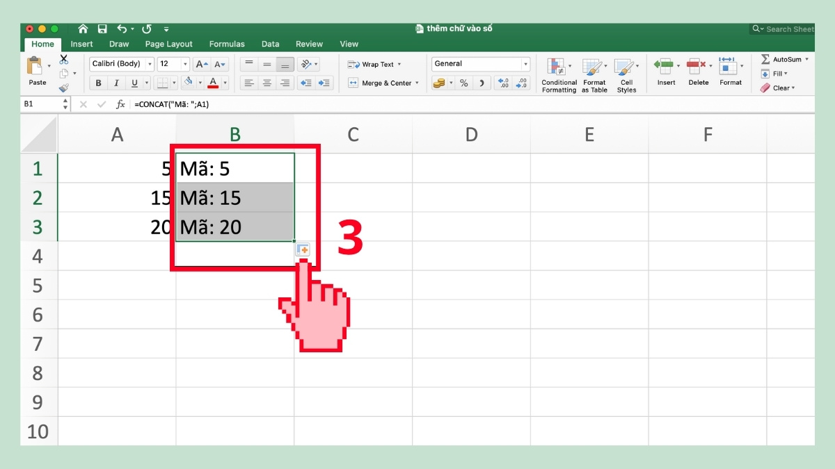
Task: Enable center text alignment
Action: pos(267,83)
